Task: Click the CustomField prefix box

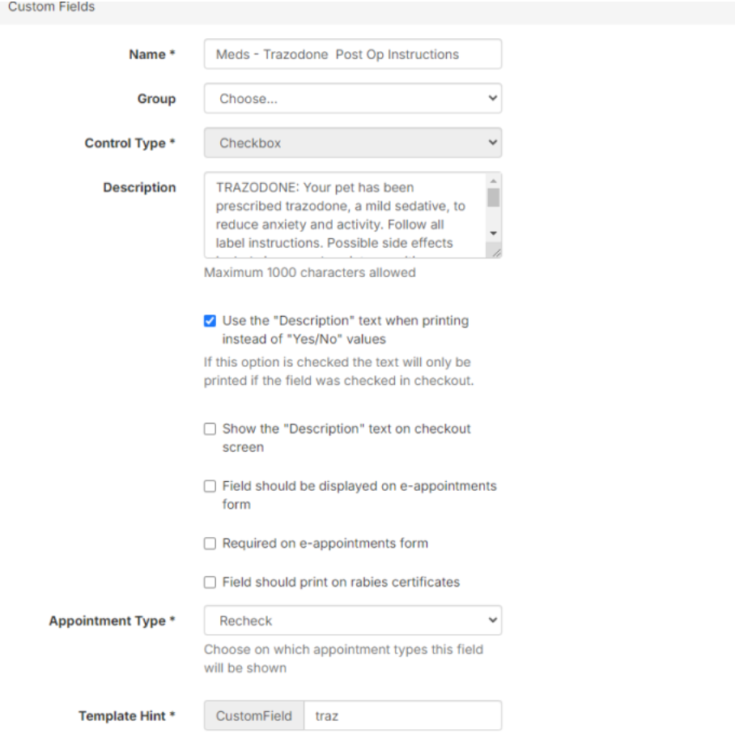Action: (x=254, y=716)
